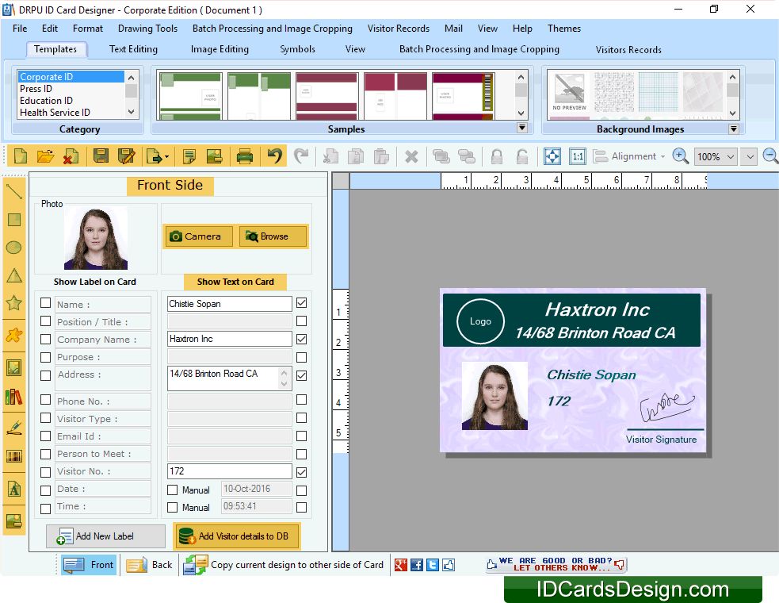Select the Image insert tool in sidebar
Image resolution: width=779 pixels, height=603 pixels.
click(x=14, y=368)
